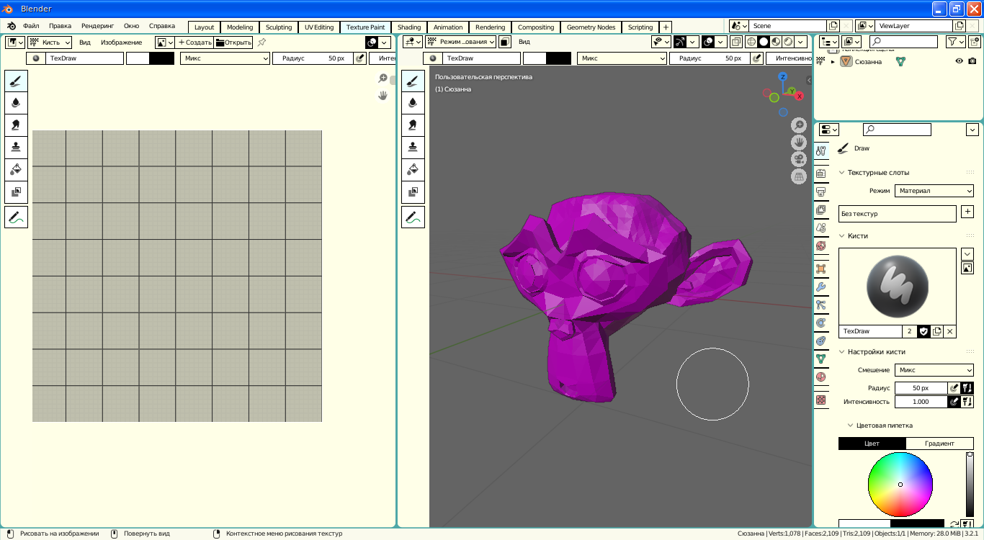Open the Object properties tab (orange square)

(820, 269)
